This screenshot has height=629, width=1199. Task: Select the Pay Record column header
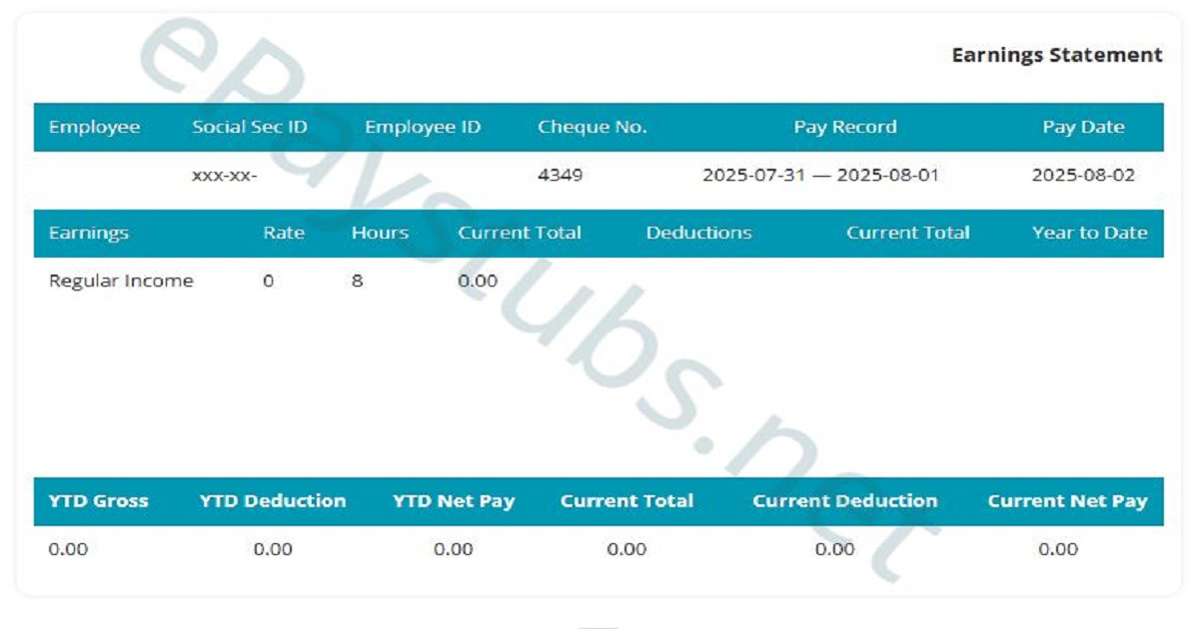(x=844, y=127)
